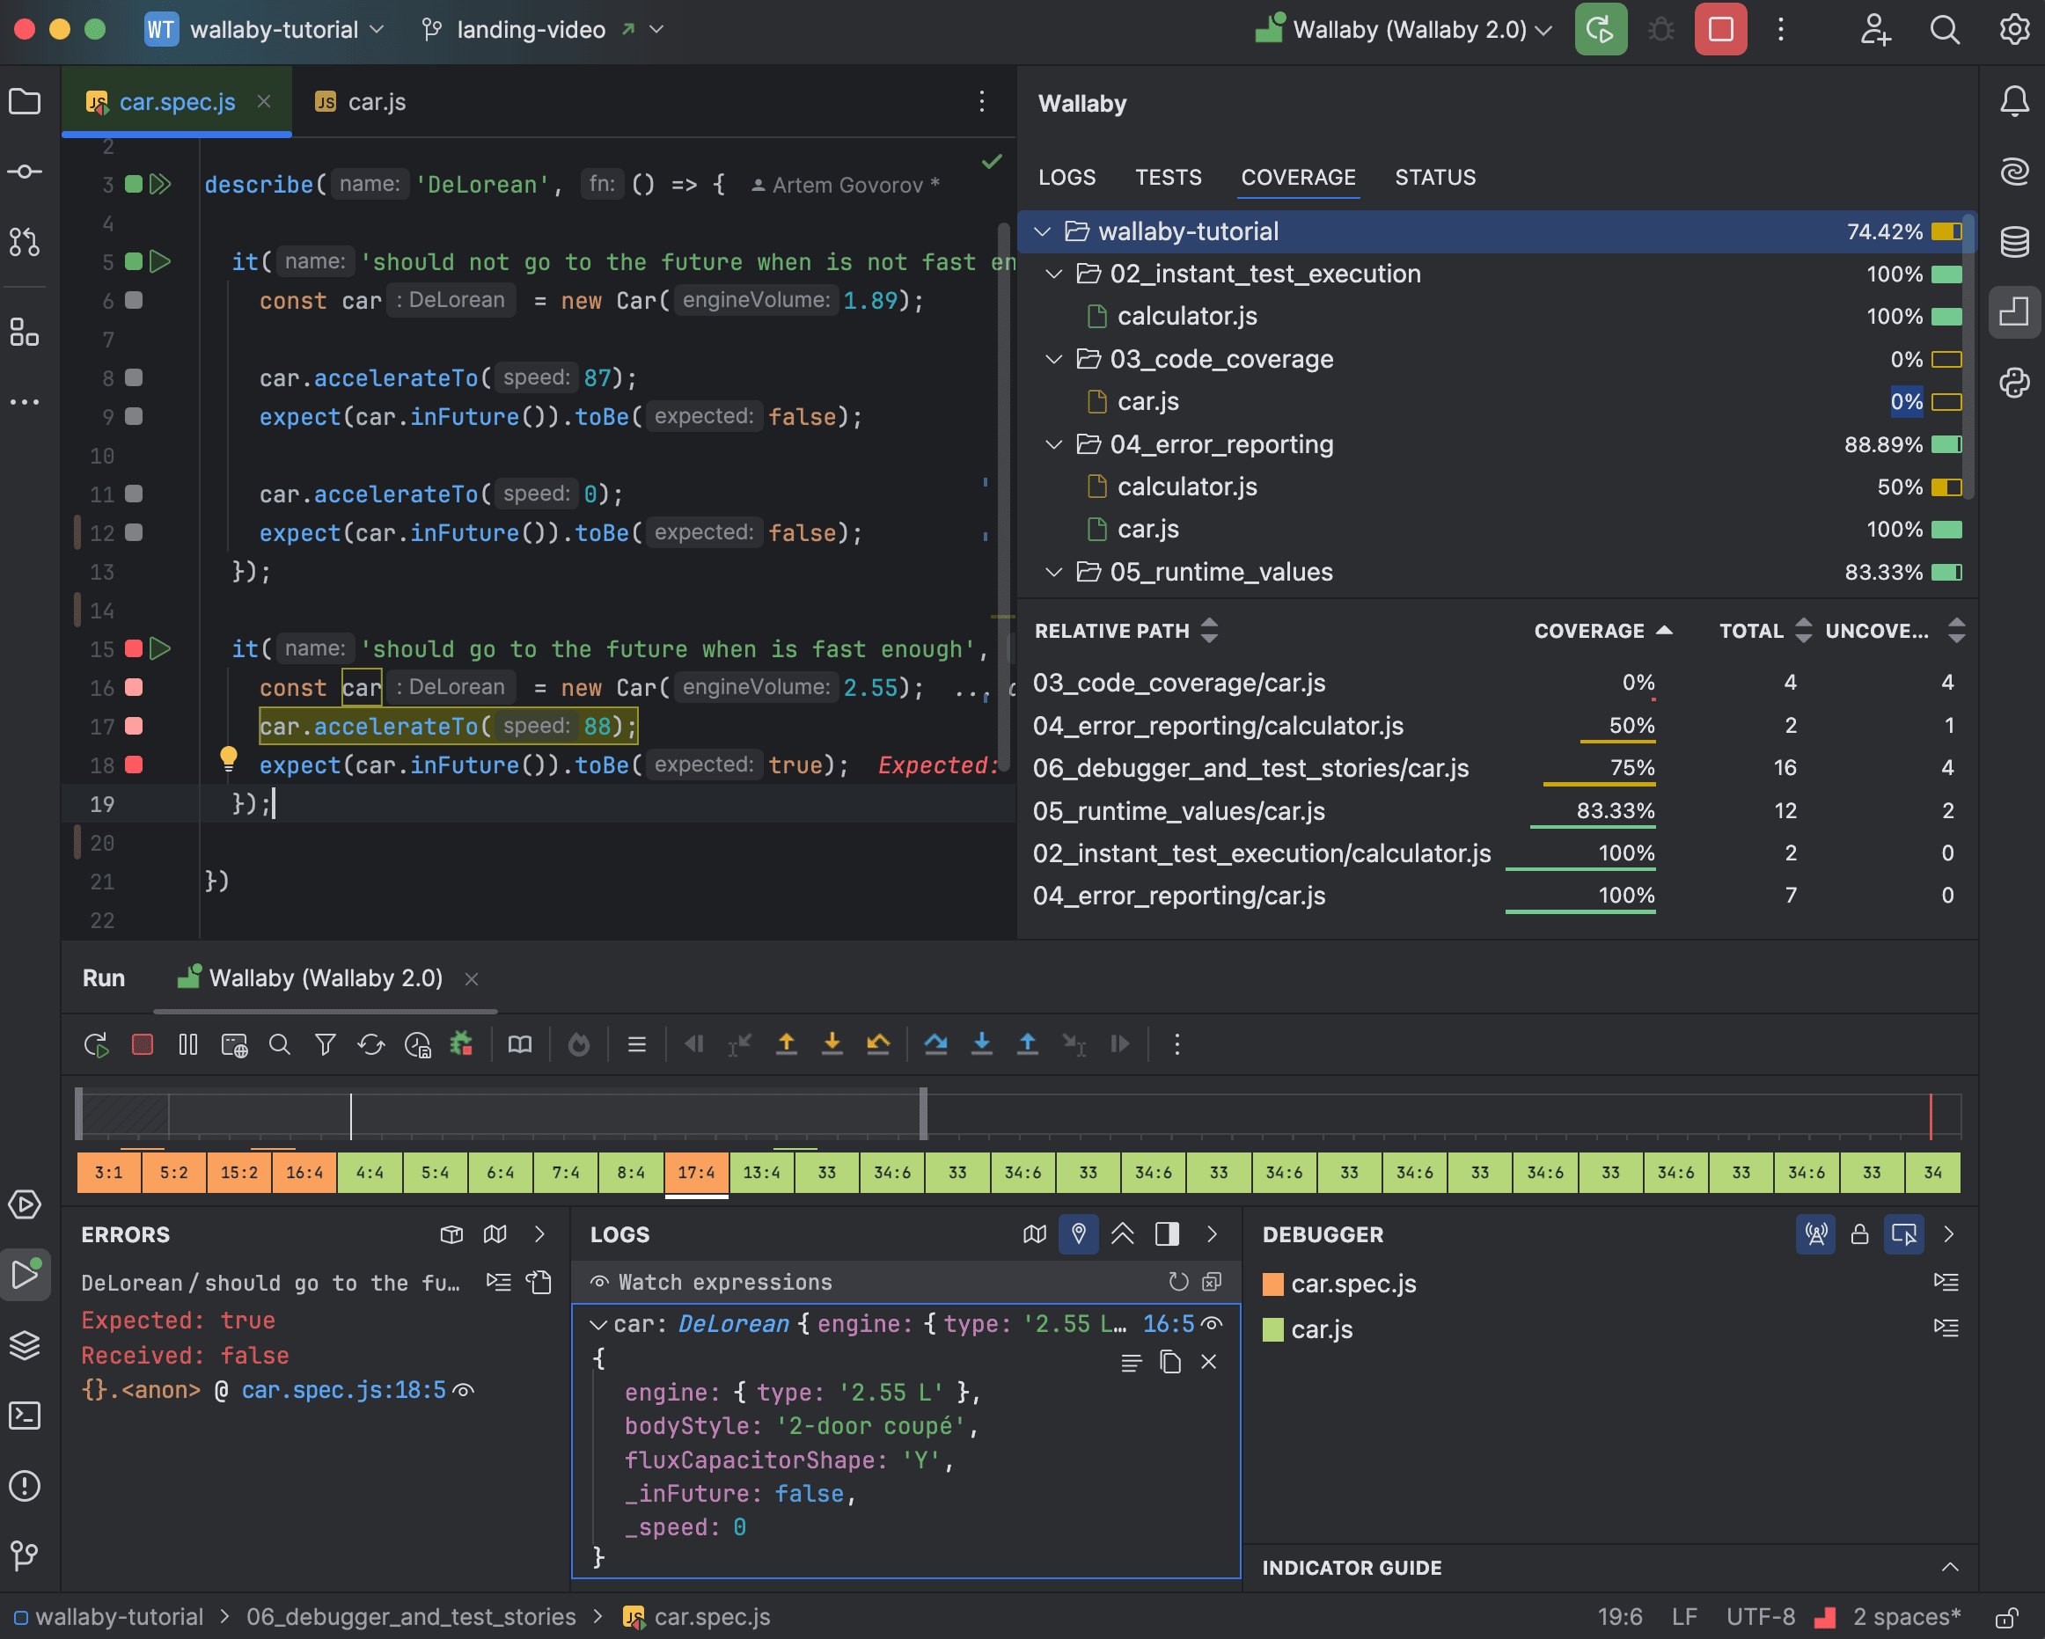2045x1639 pixels.
Task: Open the Python console icon in right sidebar
Action: pyautogui.click(x=2013, y=382)
